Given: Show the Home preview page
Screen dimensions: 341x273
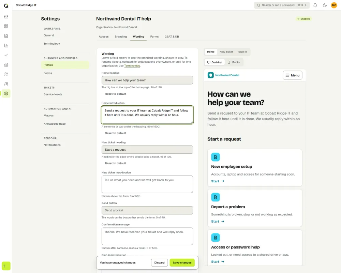Looking at the screenshot, I should 210,52.
